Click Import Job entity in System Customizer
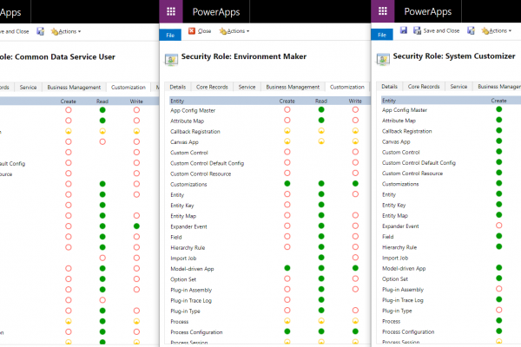The image size is (521, 347). click(395, 258)
